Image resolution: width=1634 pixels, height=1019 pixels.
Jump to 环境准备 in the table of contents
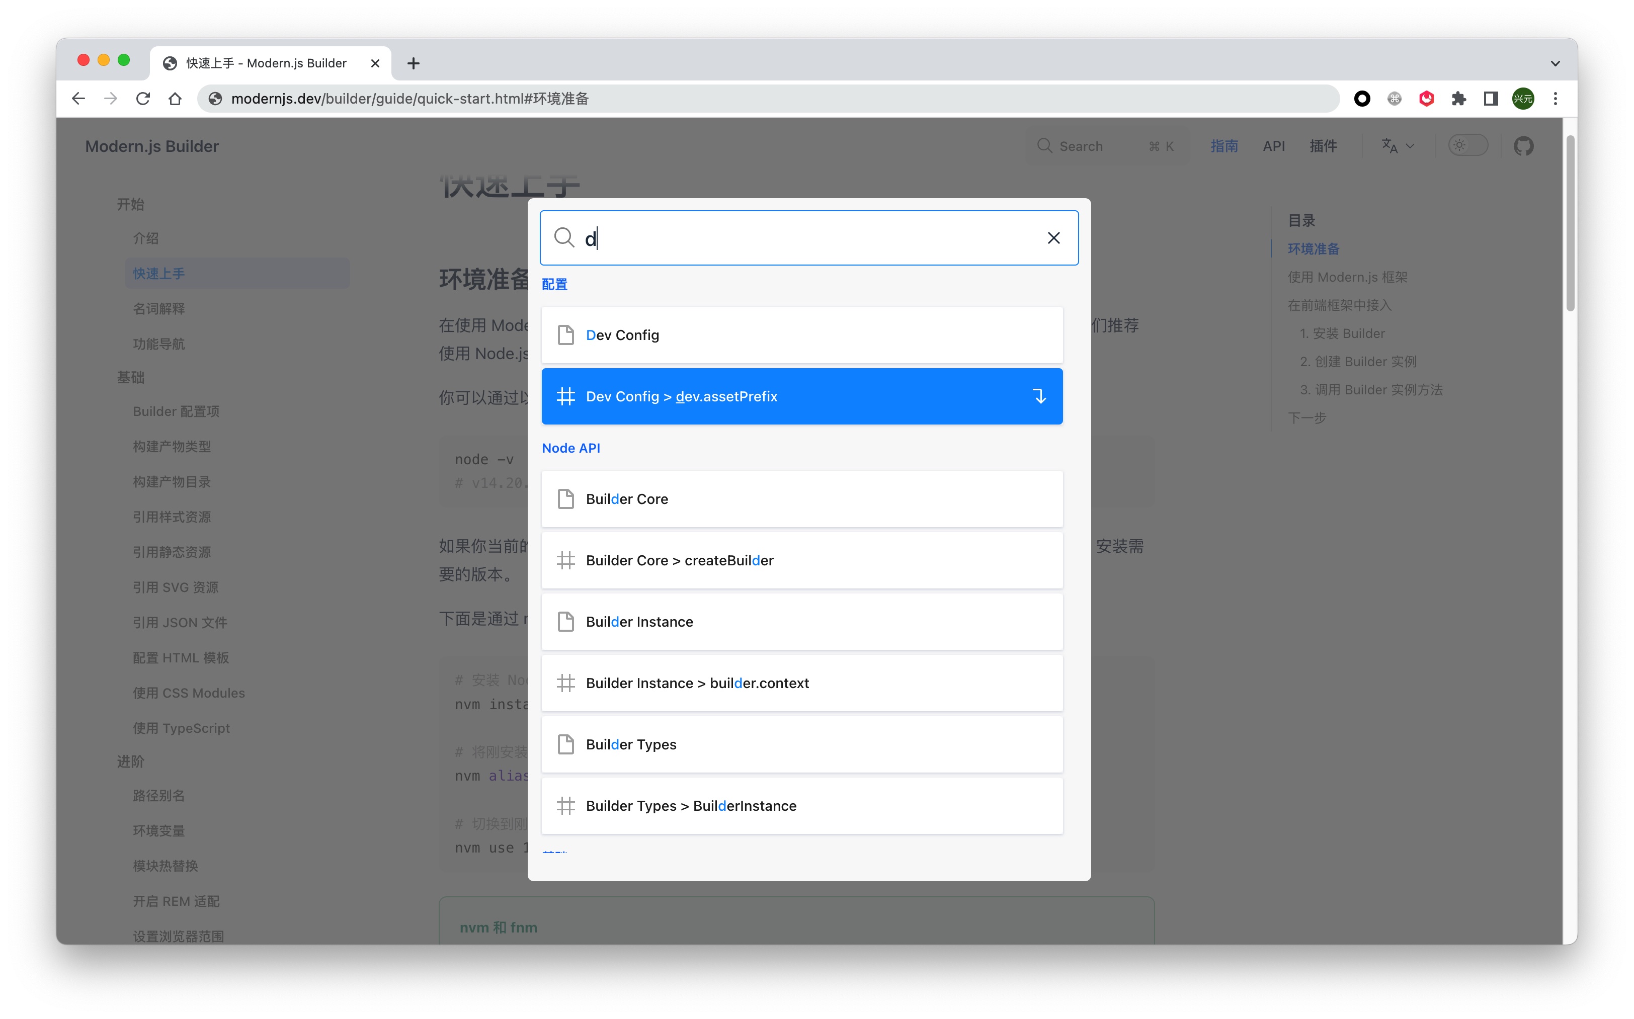(x=1313, y=248)
